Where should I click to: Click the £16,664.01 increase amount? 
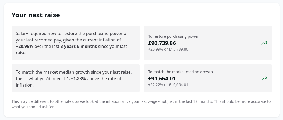178,85
